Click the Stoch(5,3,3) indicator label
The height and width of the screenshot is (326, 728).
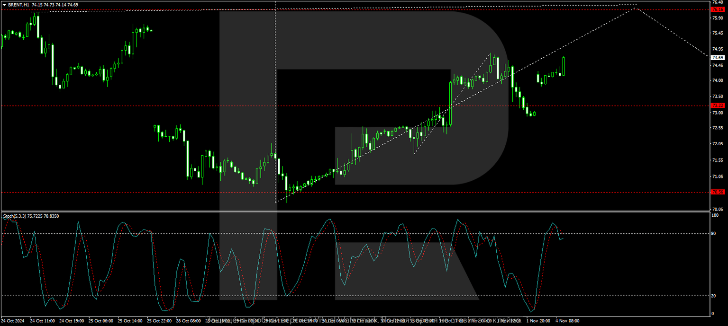[x=15, y=216]
